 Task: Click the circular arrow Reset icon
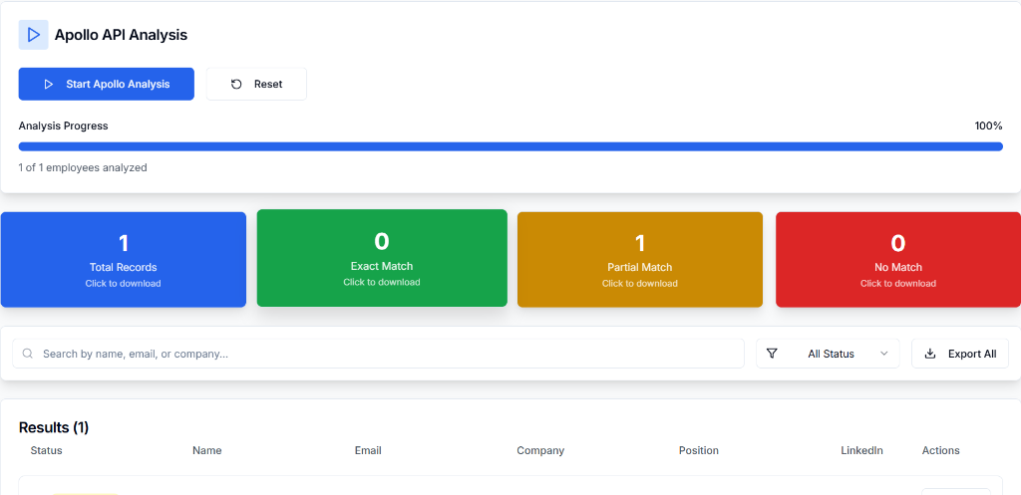(x=236, y=85)
